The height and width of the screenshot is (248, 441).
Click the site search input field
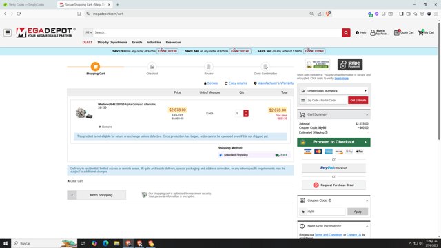click(x=217, y=32)
